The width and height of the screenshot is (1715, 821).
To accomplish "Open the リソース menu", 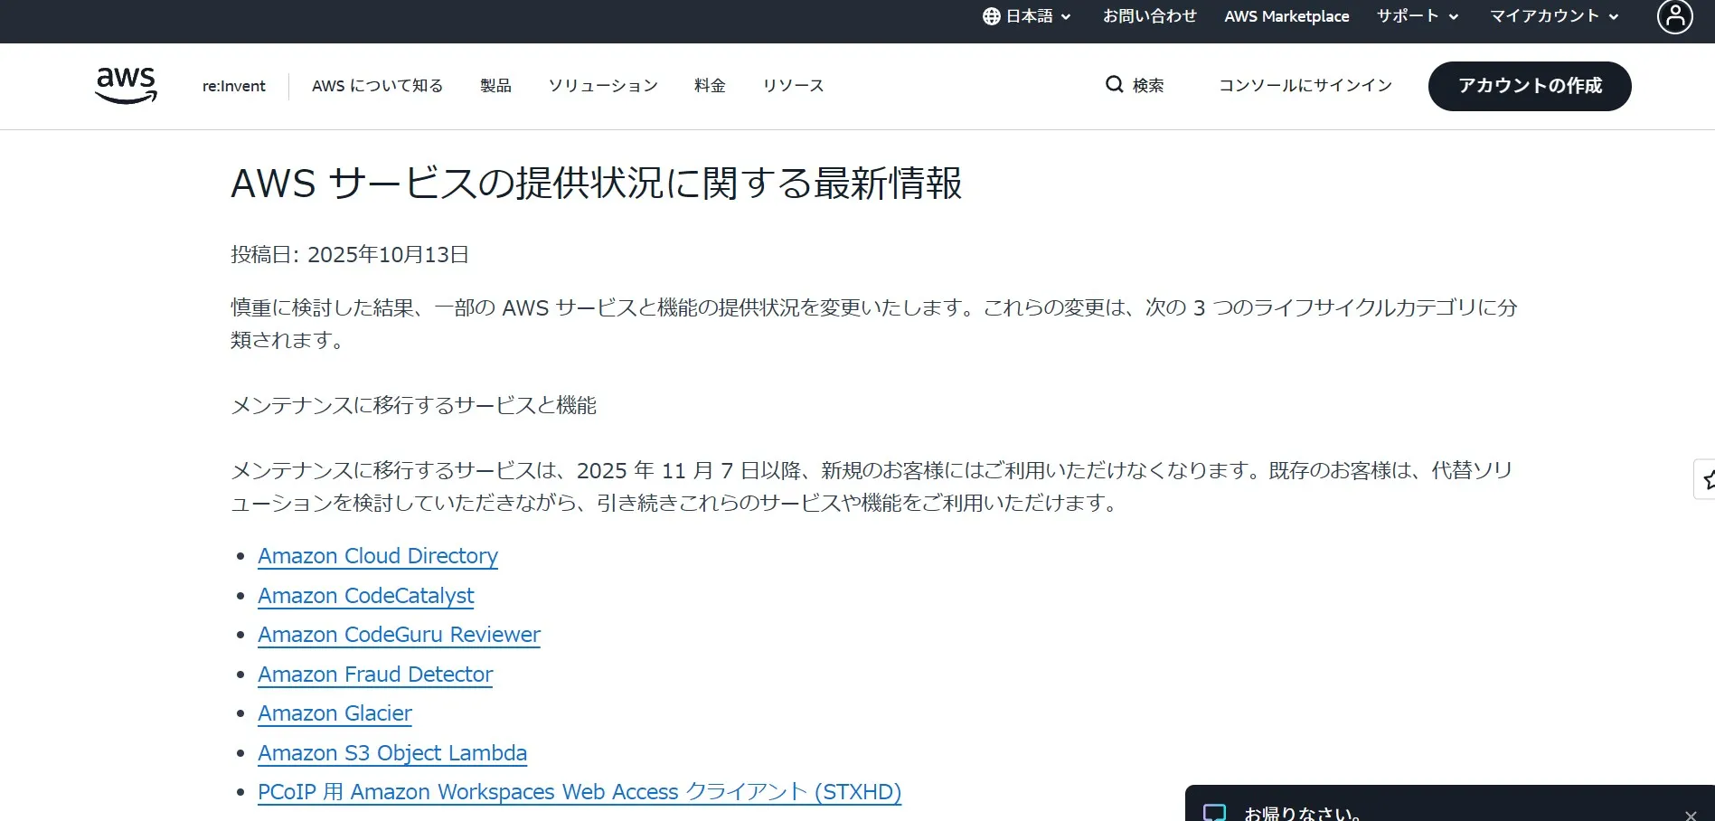I will click(792, 85).
